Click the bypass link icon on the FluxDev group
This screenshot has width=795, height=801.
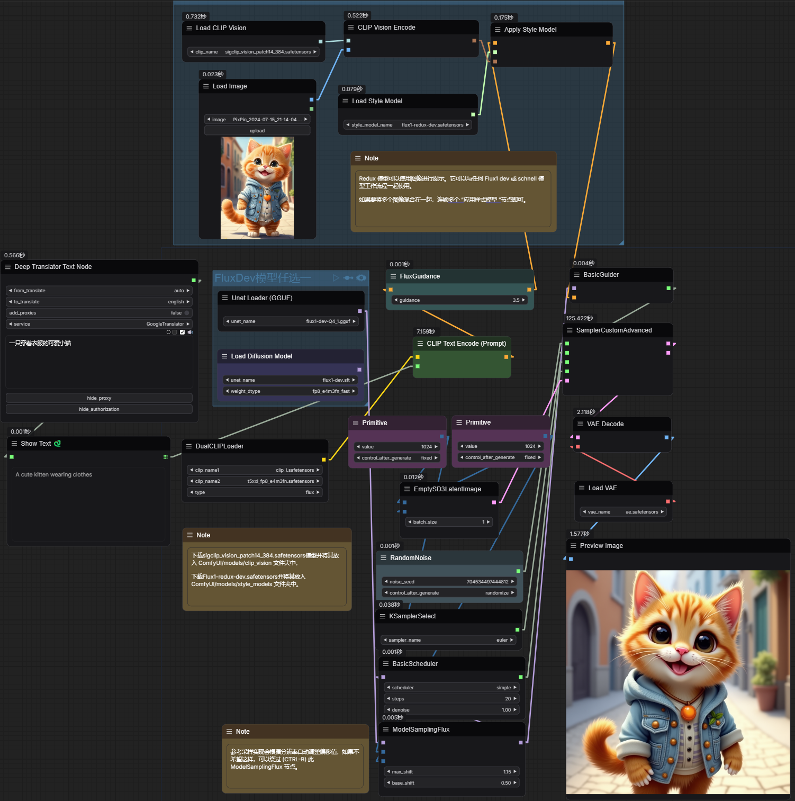348,278
